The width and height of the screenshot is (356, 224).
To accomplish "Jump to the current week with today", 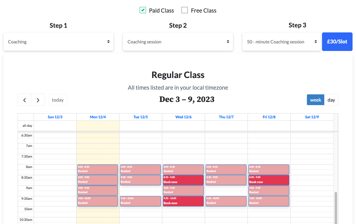I will 58,100.
